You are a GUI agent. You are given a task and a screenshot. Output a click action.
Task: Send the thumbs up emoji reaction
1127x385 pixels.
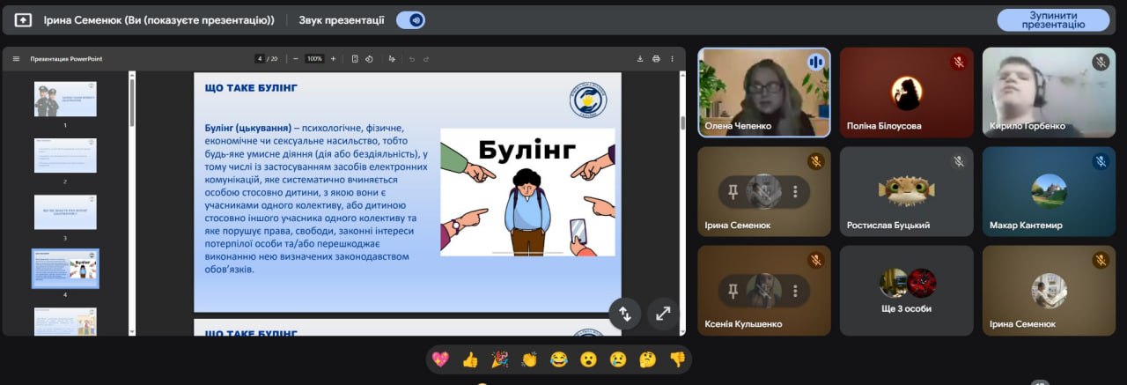coord(470,359)
